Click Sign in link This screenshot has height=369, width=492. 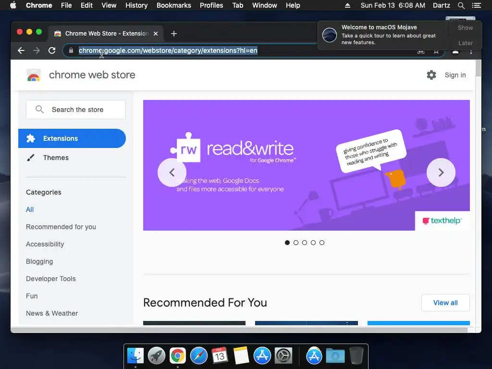tap(455, 75)
